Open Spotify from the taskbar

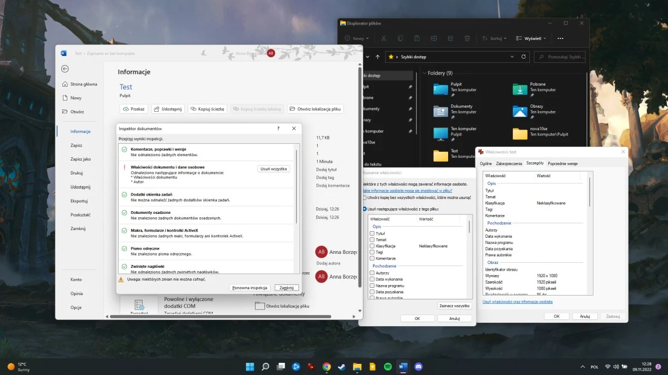(387, 367)
